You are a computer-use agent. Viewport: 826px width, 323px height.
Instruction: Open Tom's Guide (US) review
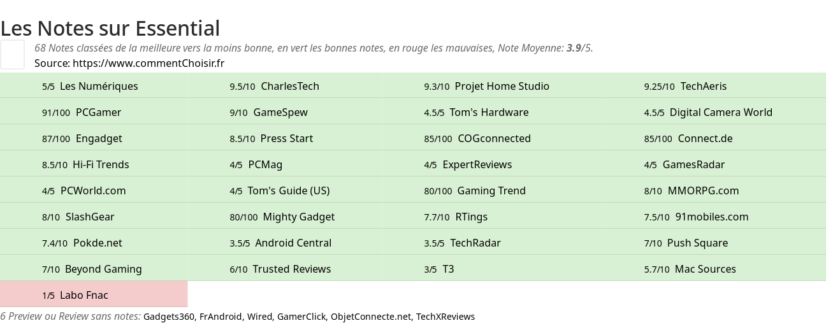[x=285, y=190]
